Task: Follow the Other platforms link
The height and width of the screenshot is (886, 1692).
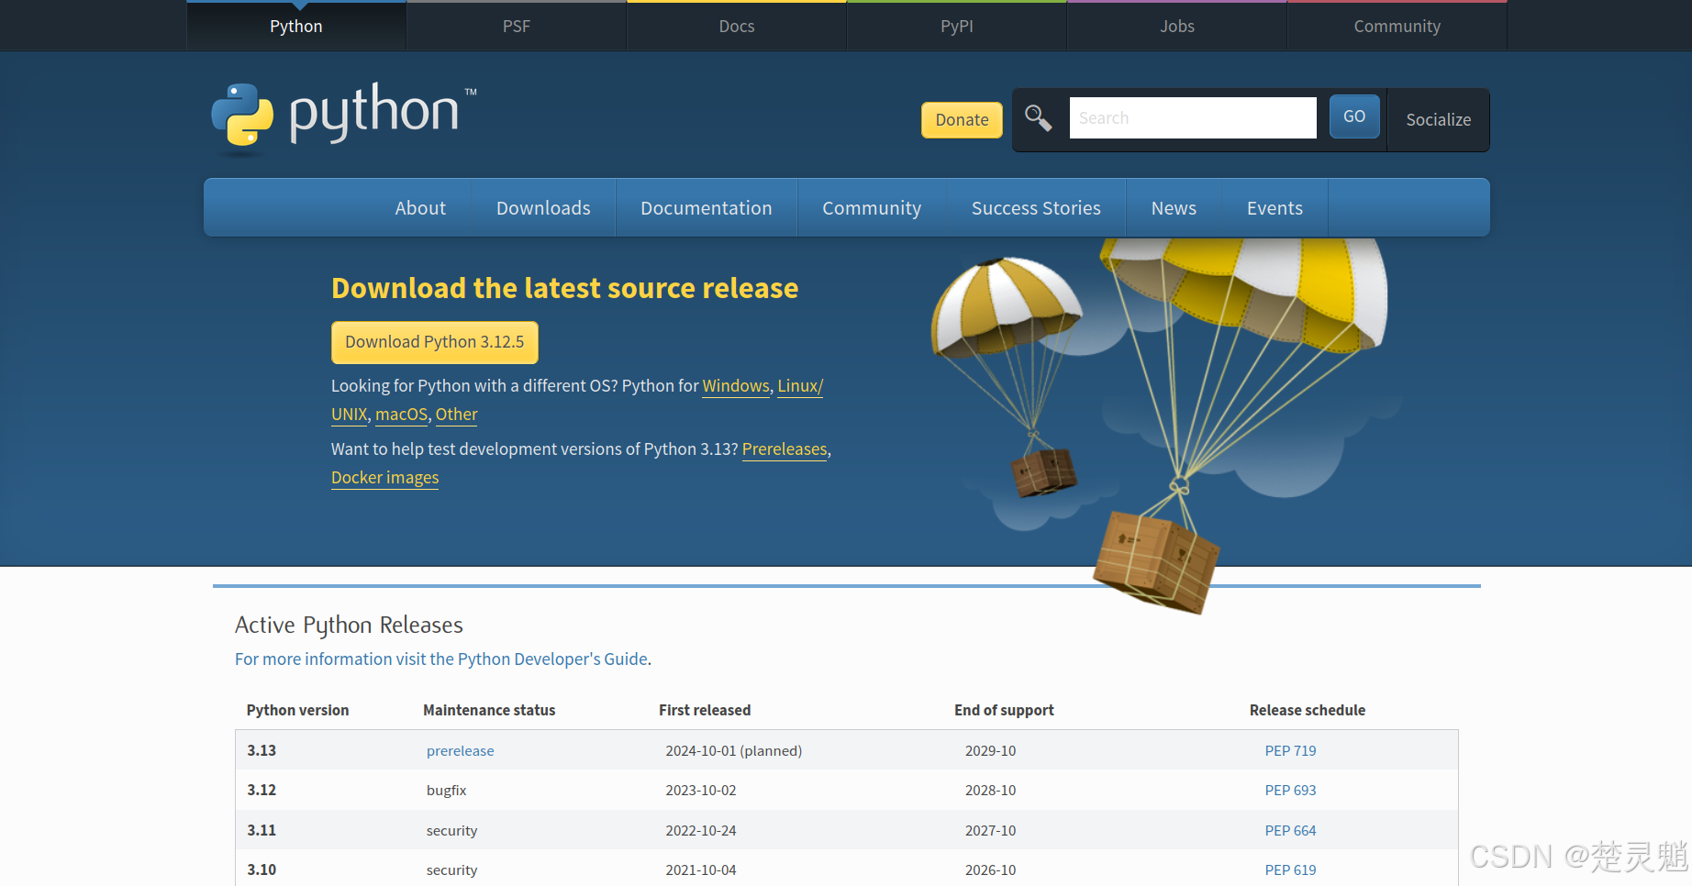Action: tap(456, 415)
